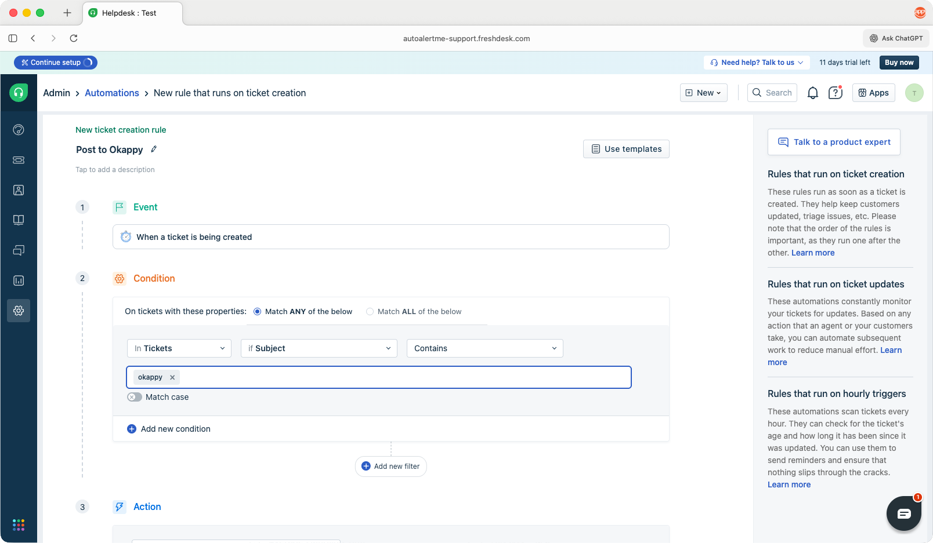Remove the okappy tag with its X
The height and width of the screenshot is (543, 933).
pyautogui.click(x=172, y=377)
